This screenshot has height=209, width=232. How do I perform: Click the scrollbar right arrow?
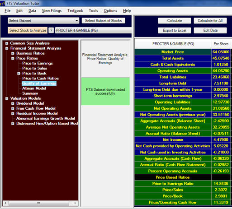pyautogui.click(x=75, y=203)
